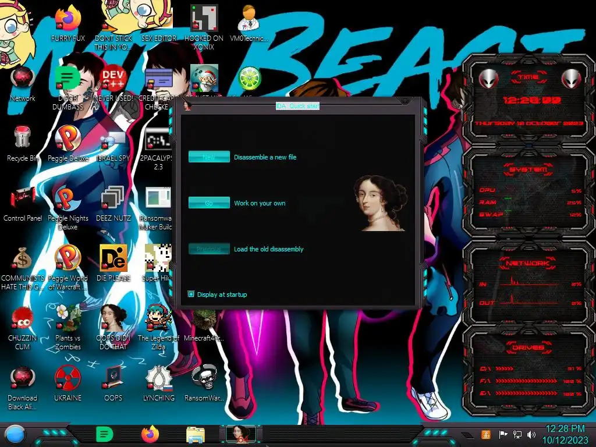Select the HOOKED ON XONIX desktop icon

coord(204,28)
